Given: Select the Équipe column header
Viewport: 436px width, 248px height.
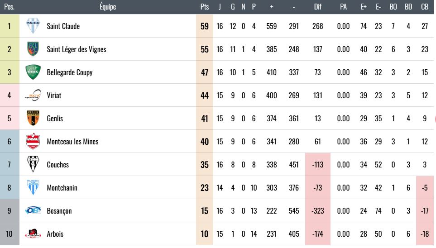Looking at the screenshot, I should coord(108,7).
